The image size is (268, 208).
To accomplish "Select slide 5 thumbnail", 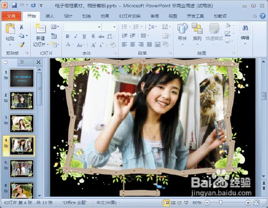I will [x=22, y=168].
